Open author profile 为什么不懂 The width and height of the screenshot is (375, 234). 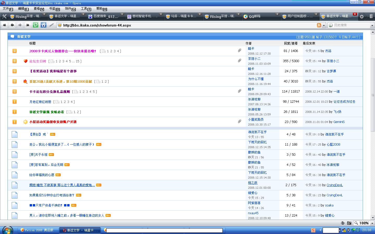click(256, 79)
